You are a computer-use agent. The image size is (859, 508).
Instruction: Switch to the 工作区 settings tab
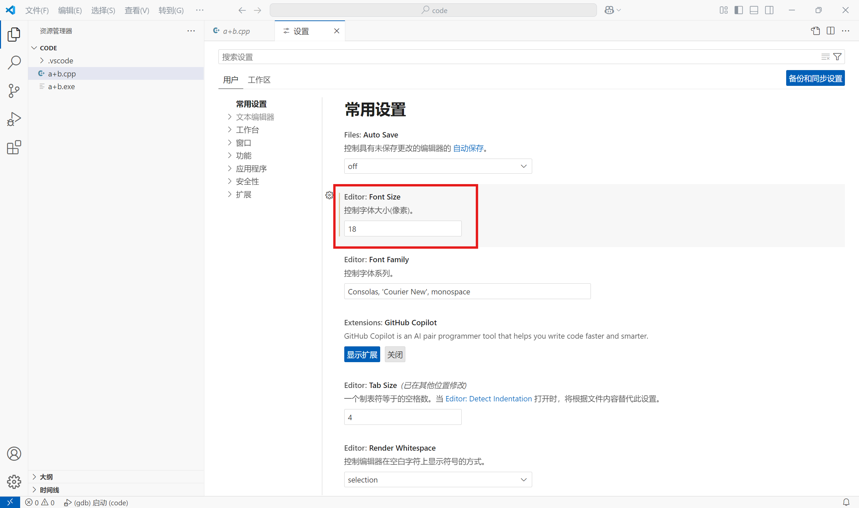tap(259, 80)
